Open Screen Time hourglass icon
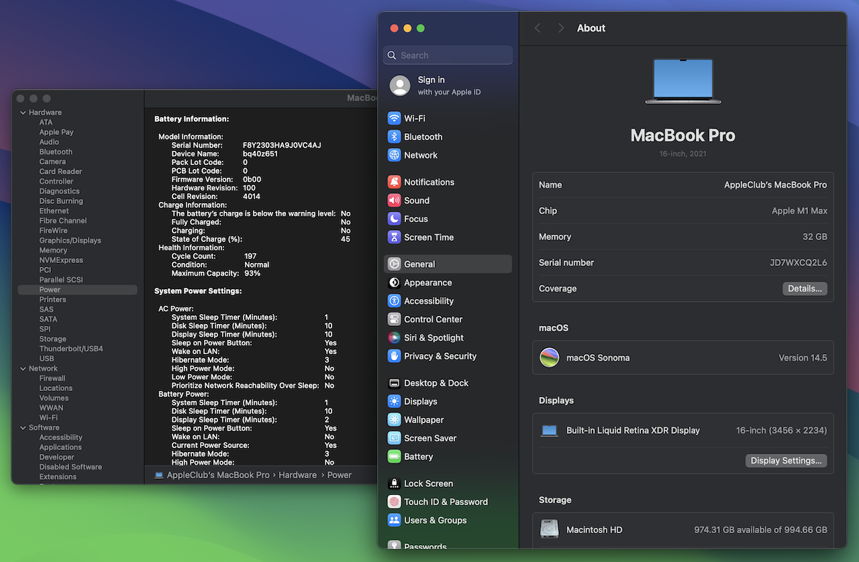The image size is (859, 562). coord(394,237)
